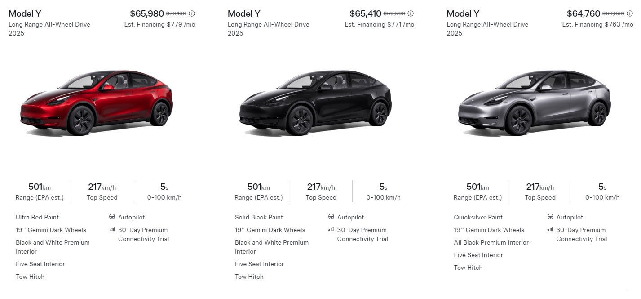Viewport: 641px width, 299px height.
Task: Click Autopilot steering wheel icon on black Model Y
Action: [x=332, y=217]
